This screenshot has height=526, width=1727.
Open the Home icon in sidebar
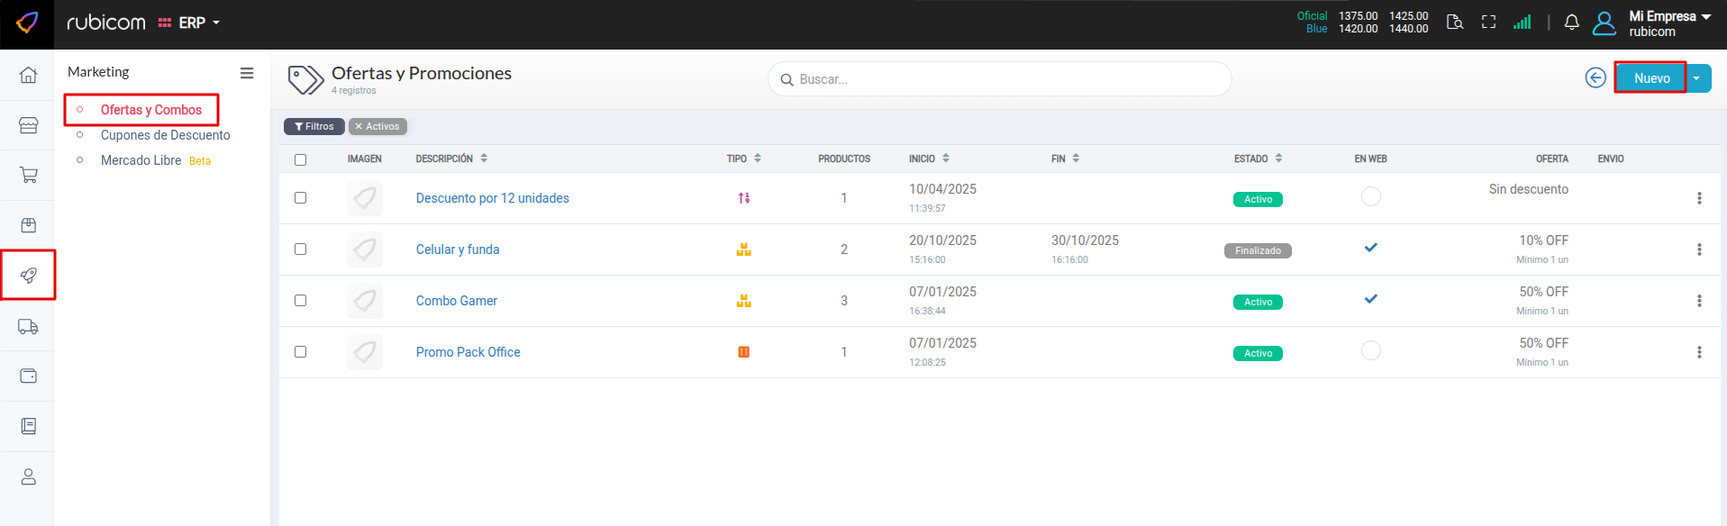(28, 75)
